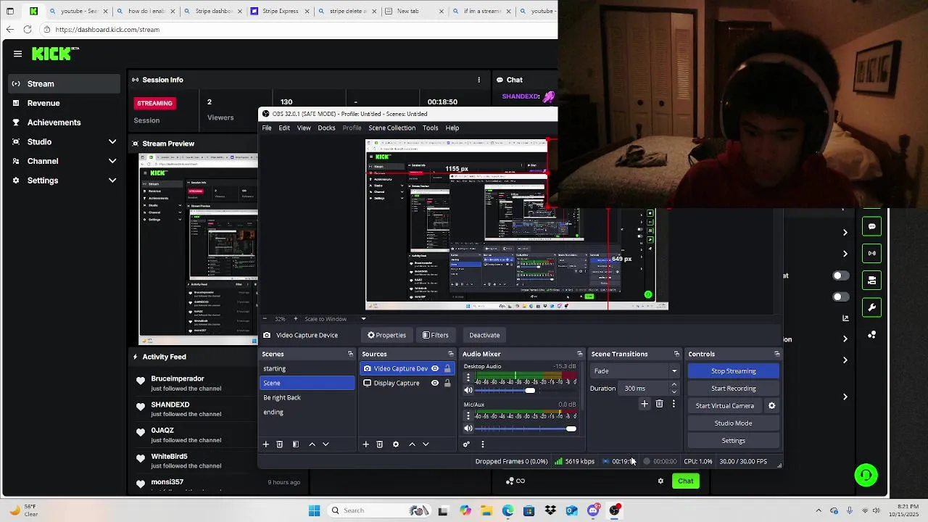Image resolution: width=928 pixels, height=522 pixels.
Task: Expand Channel section in Kick sidebar
Action: pos(112,161)
